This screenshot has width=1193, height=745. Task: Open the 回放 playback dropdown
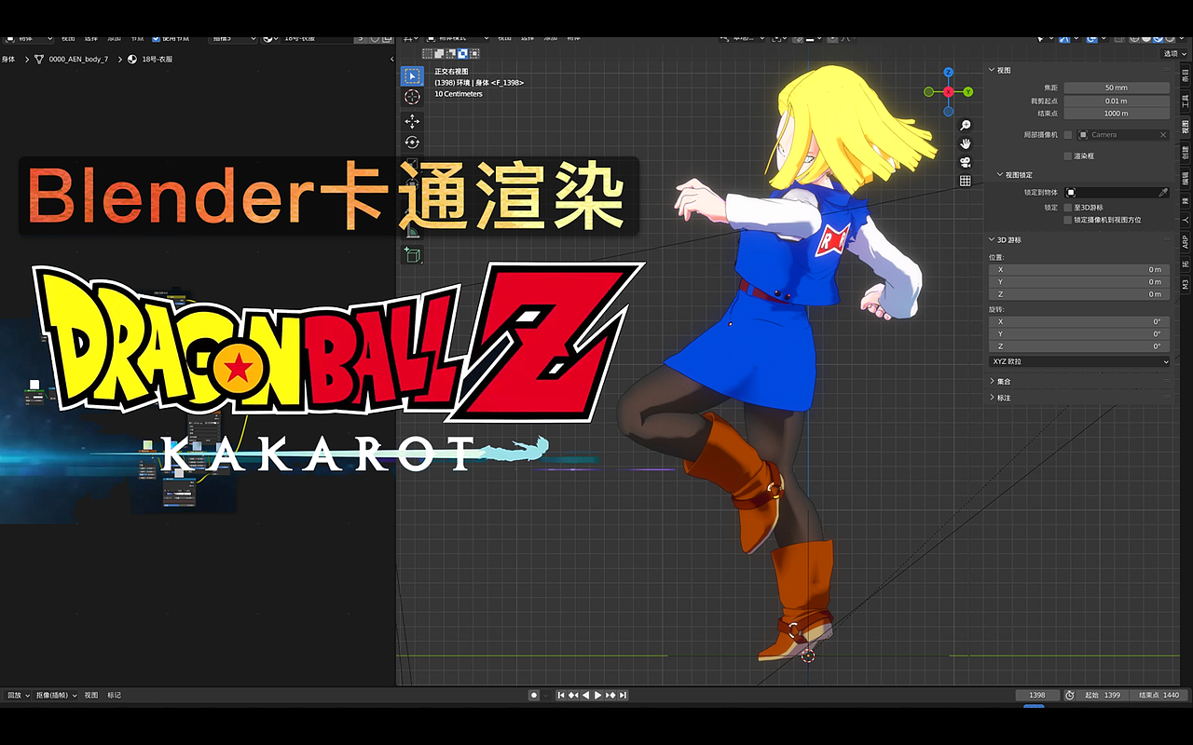tap(18, 696)
